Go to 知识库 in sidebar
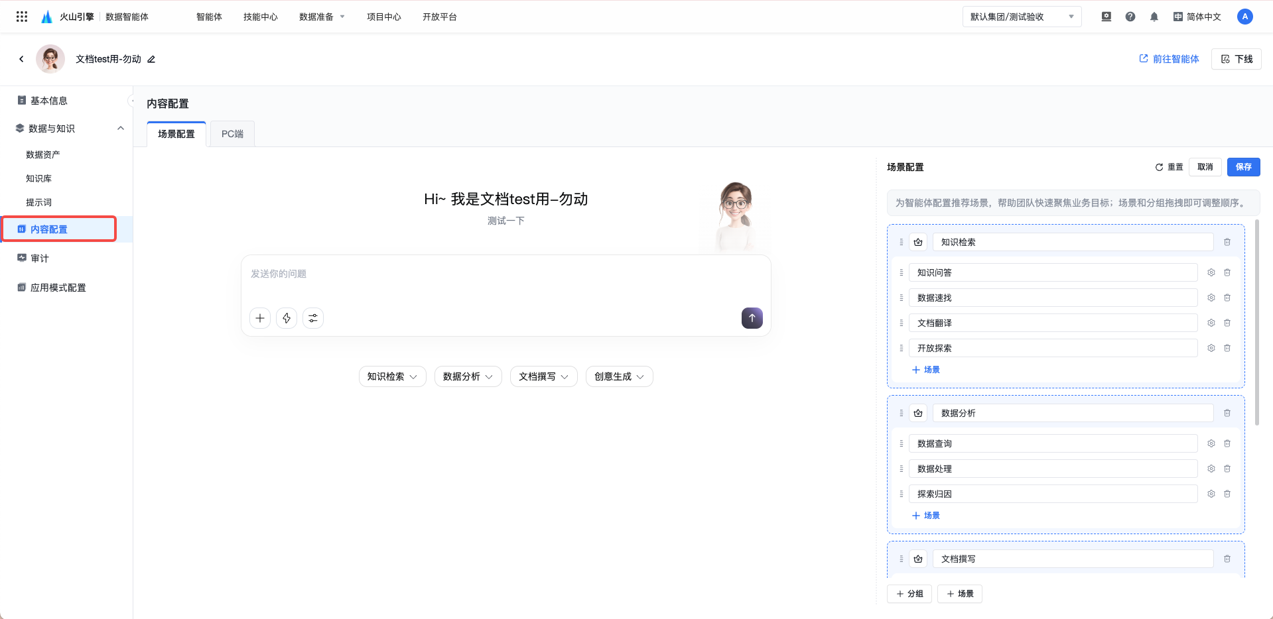 pos(38,178)
